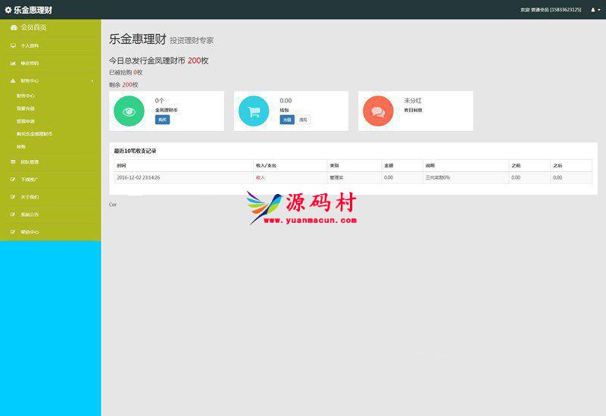Select 提现申请 in the sidebar submenu
Viewport: 606px width, 416px height.
point(26,121)
